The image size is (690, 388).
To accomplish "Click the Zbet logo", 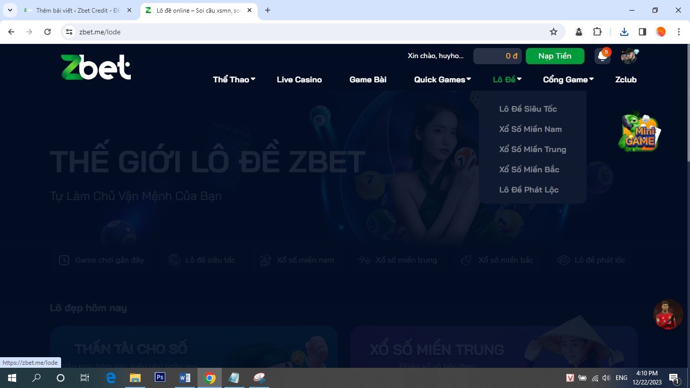I will [x=96, y=67].
